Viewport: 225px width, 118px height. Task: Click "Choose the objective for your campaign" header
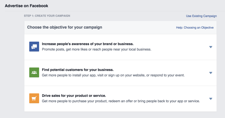65,27
